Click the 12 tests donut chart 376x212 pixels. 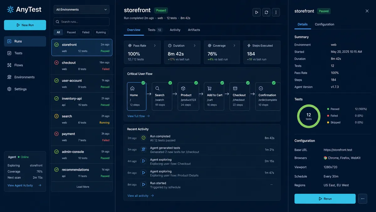click(x=309, y=116)
